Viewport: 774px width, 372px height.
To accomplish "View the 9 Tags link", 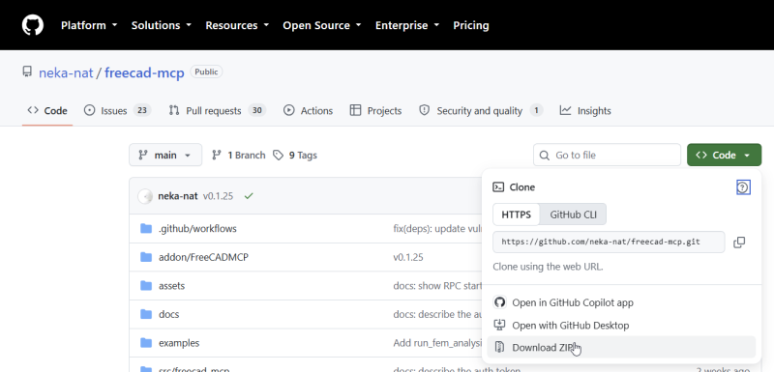I will coord(295,156).
